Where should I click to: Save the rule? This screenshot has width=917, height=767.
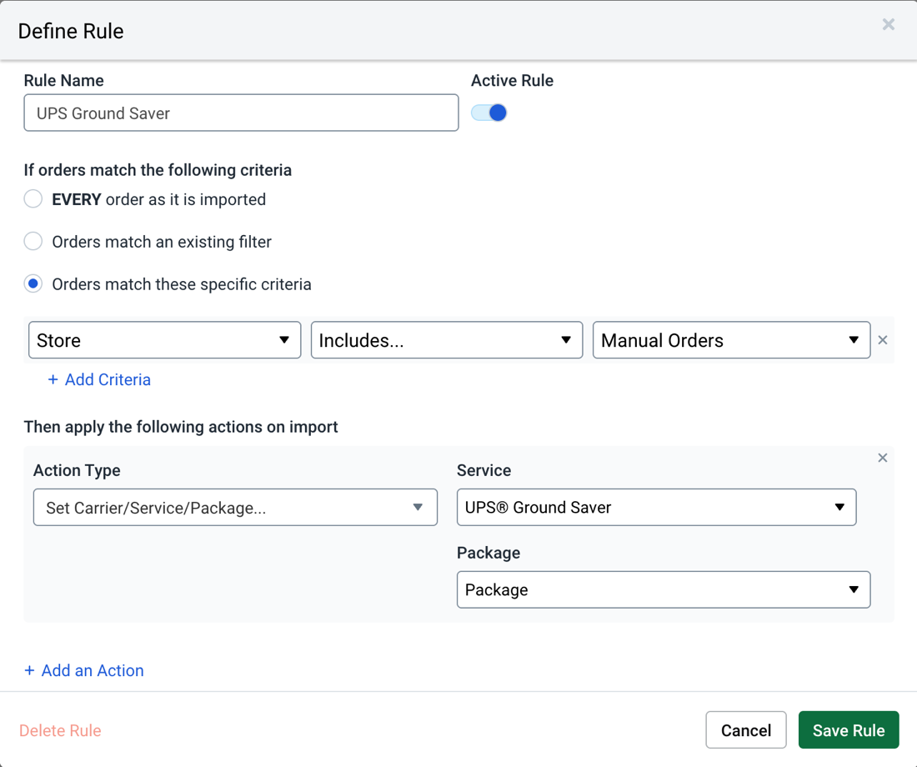[849, 730]
